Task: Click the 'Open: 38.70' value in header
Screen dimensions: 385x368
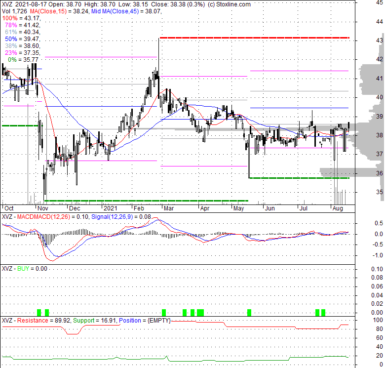Action: point(65,4)
